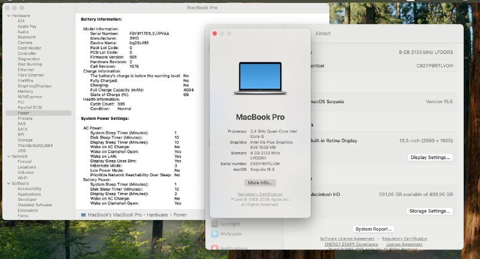
Task: Click Hardware in the path bar breadcrumb
Action: pos(157,215)
